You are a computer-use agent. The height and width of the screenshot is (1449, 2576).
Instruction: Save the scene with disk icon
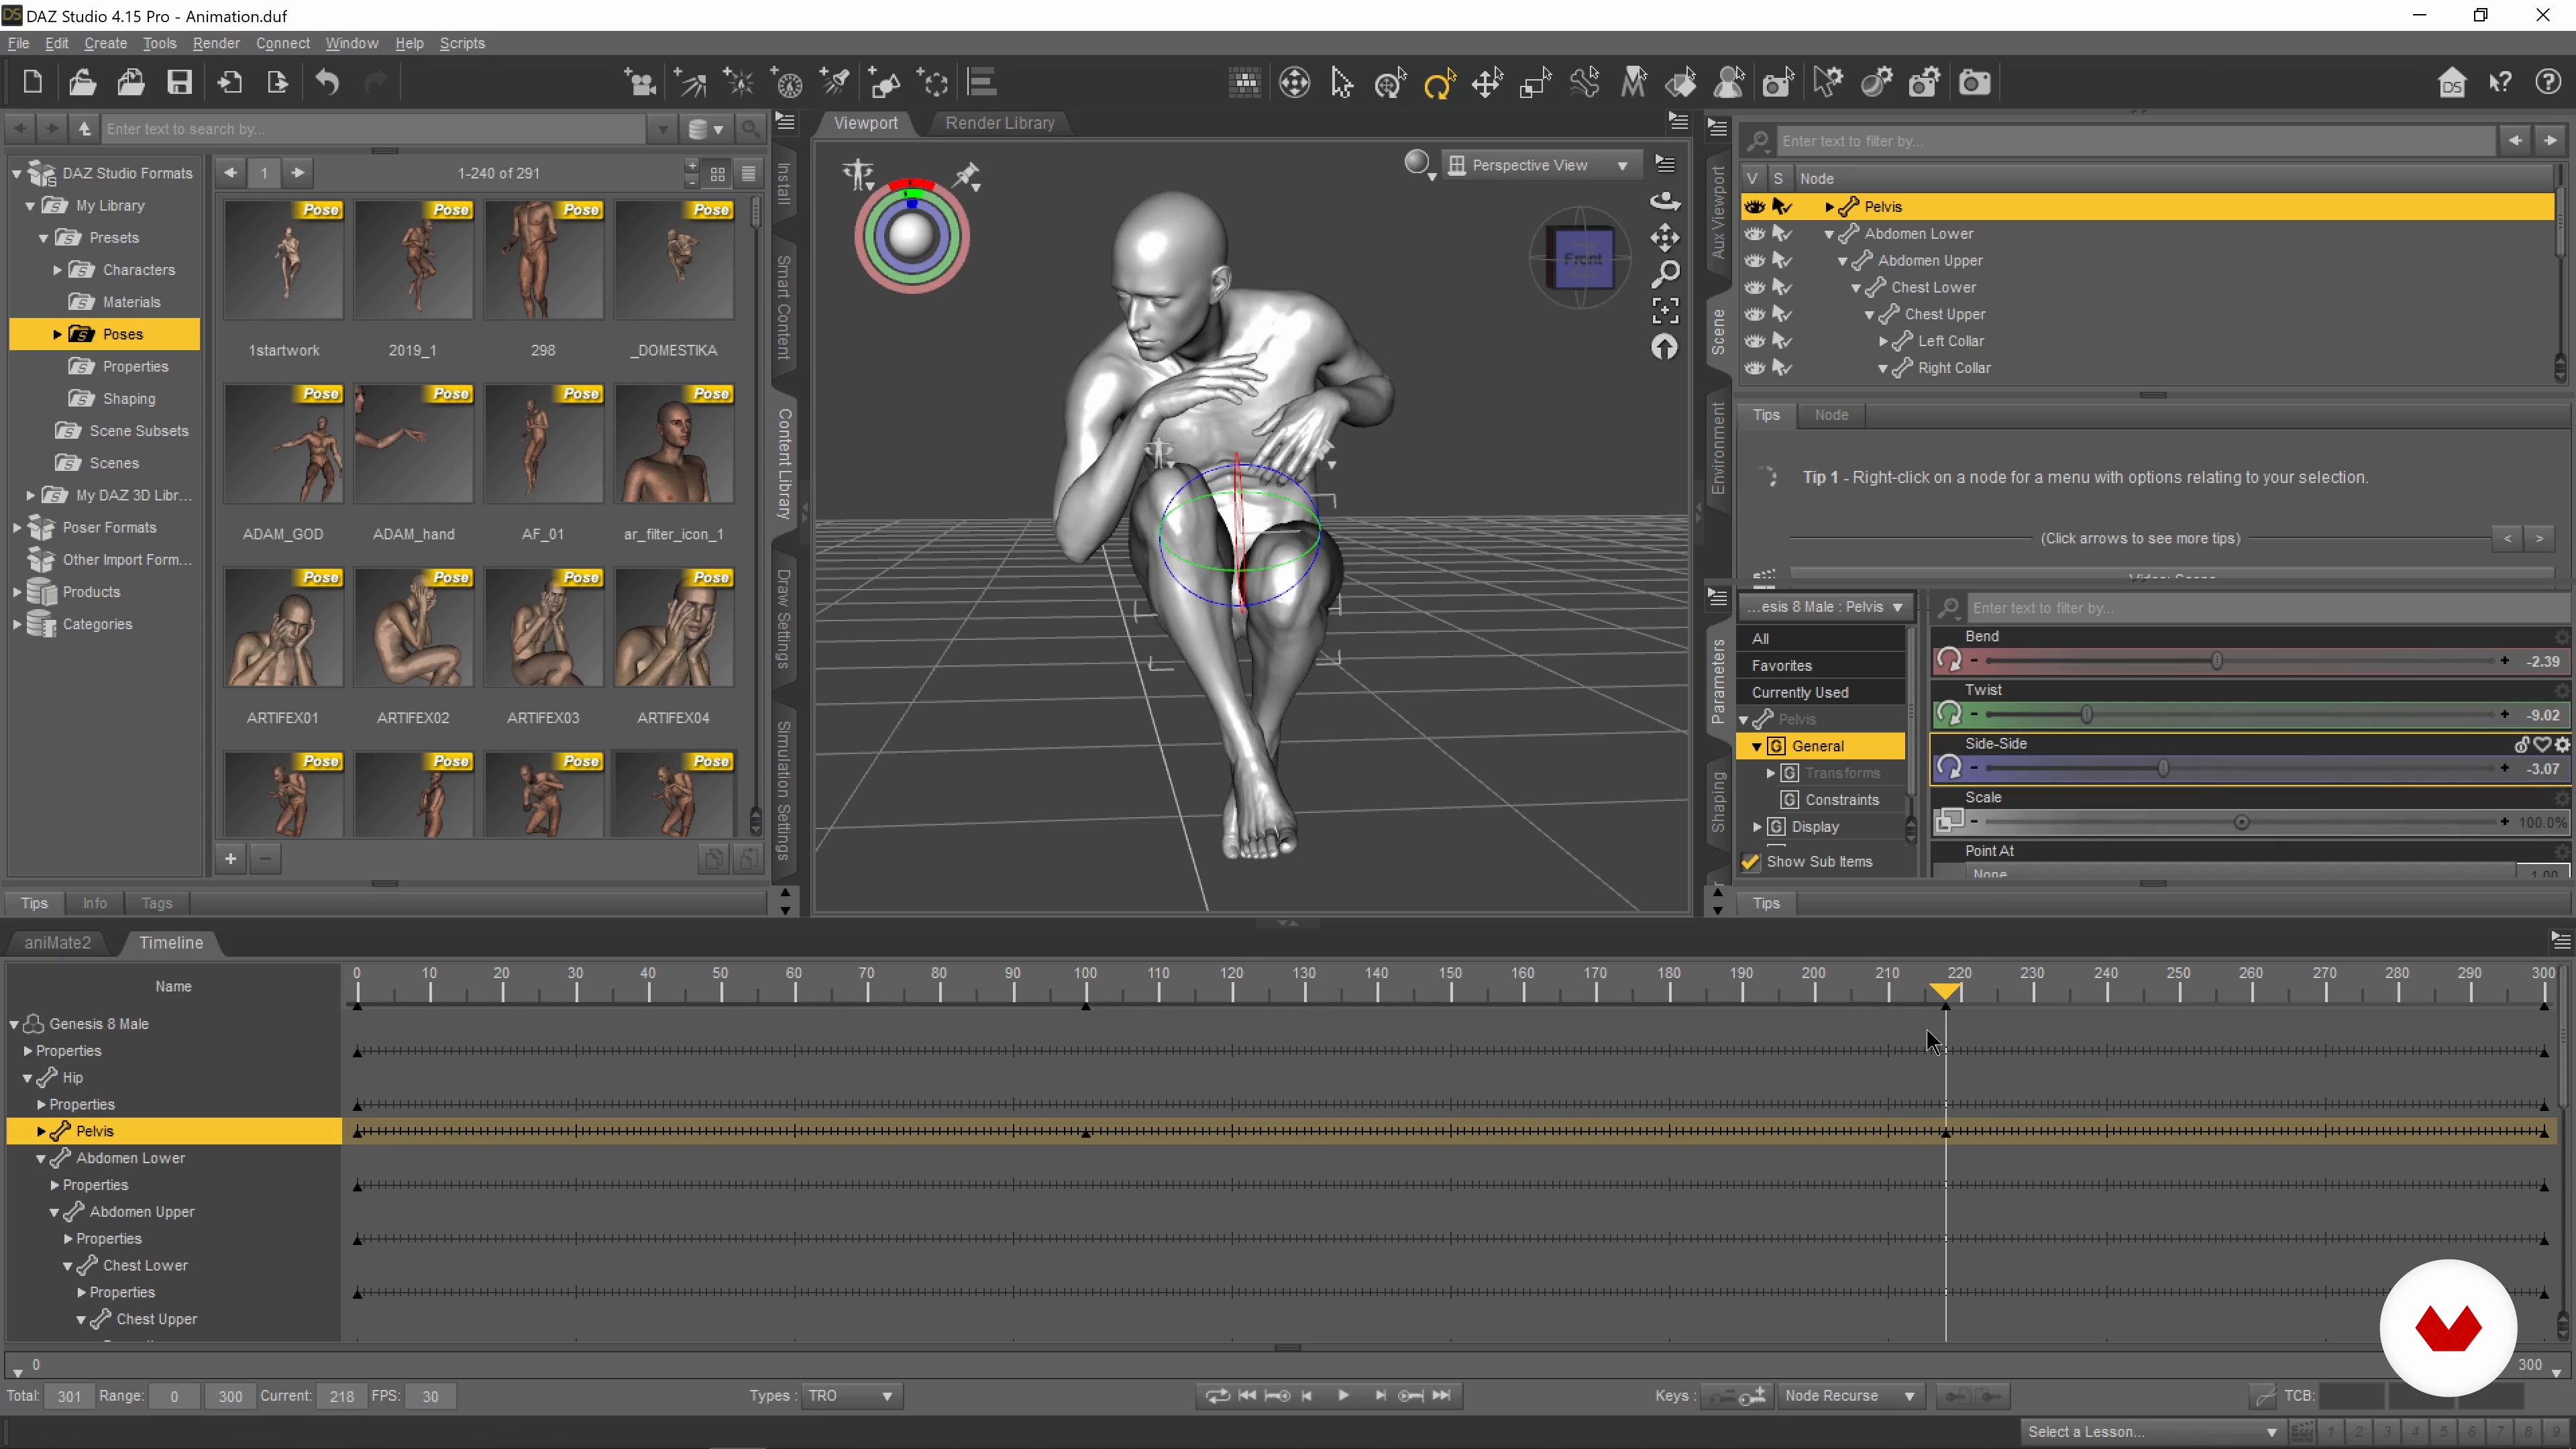pyautogui.click(x=179, y=82)
